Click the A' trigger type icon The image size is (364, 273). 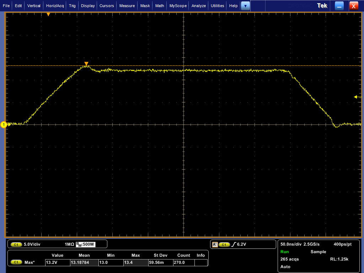click(215, 245)
